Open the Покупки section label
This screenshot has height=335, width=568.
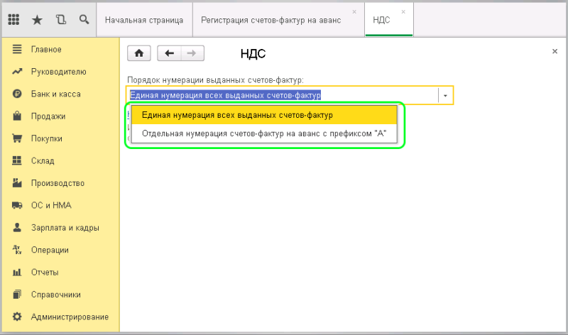(47, 138)
